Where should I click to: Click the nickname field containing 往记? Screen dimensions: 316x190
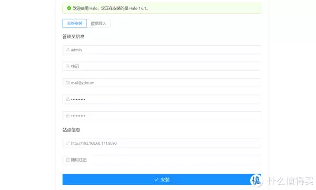coord(162,66)
